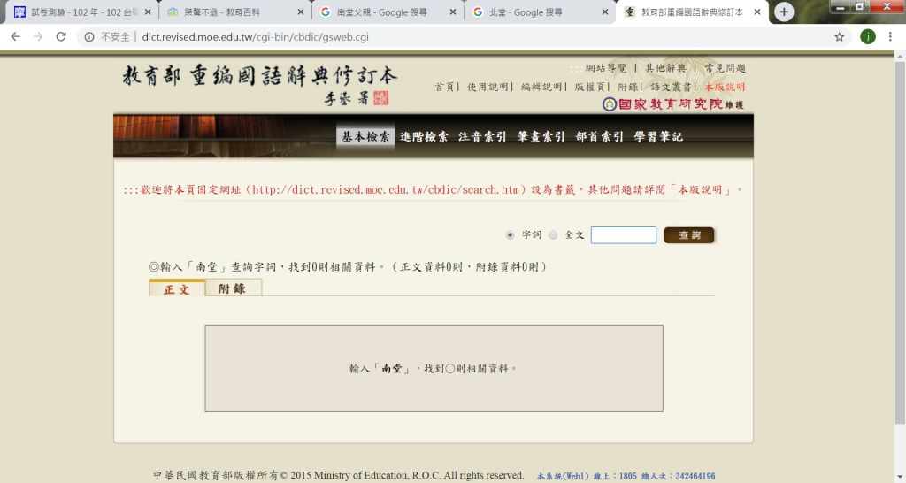Open 注音索引 in navigation bar
The image size is (906, 483).
[482, 137]
